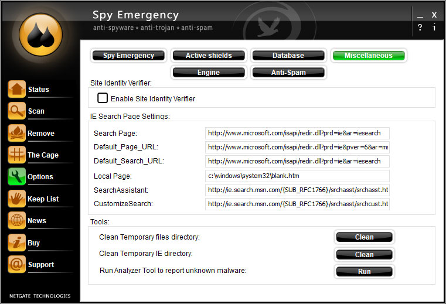446x304 pixels.
Task: Open the Buy info icon
Action: tap(16, 242)
